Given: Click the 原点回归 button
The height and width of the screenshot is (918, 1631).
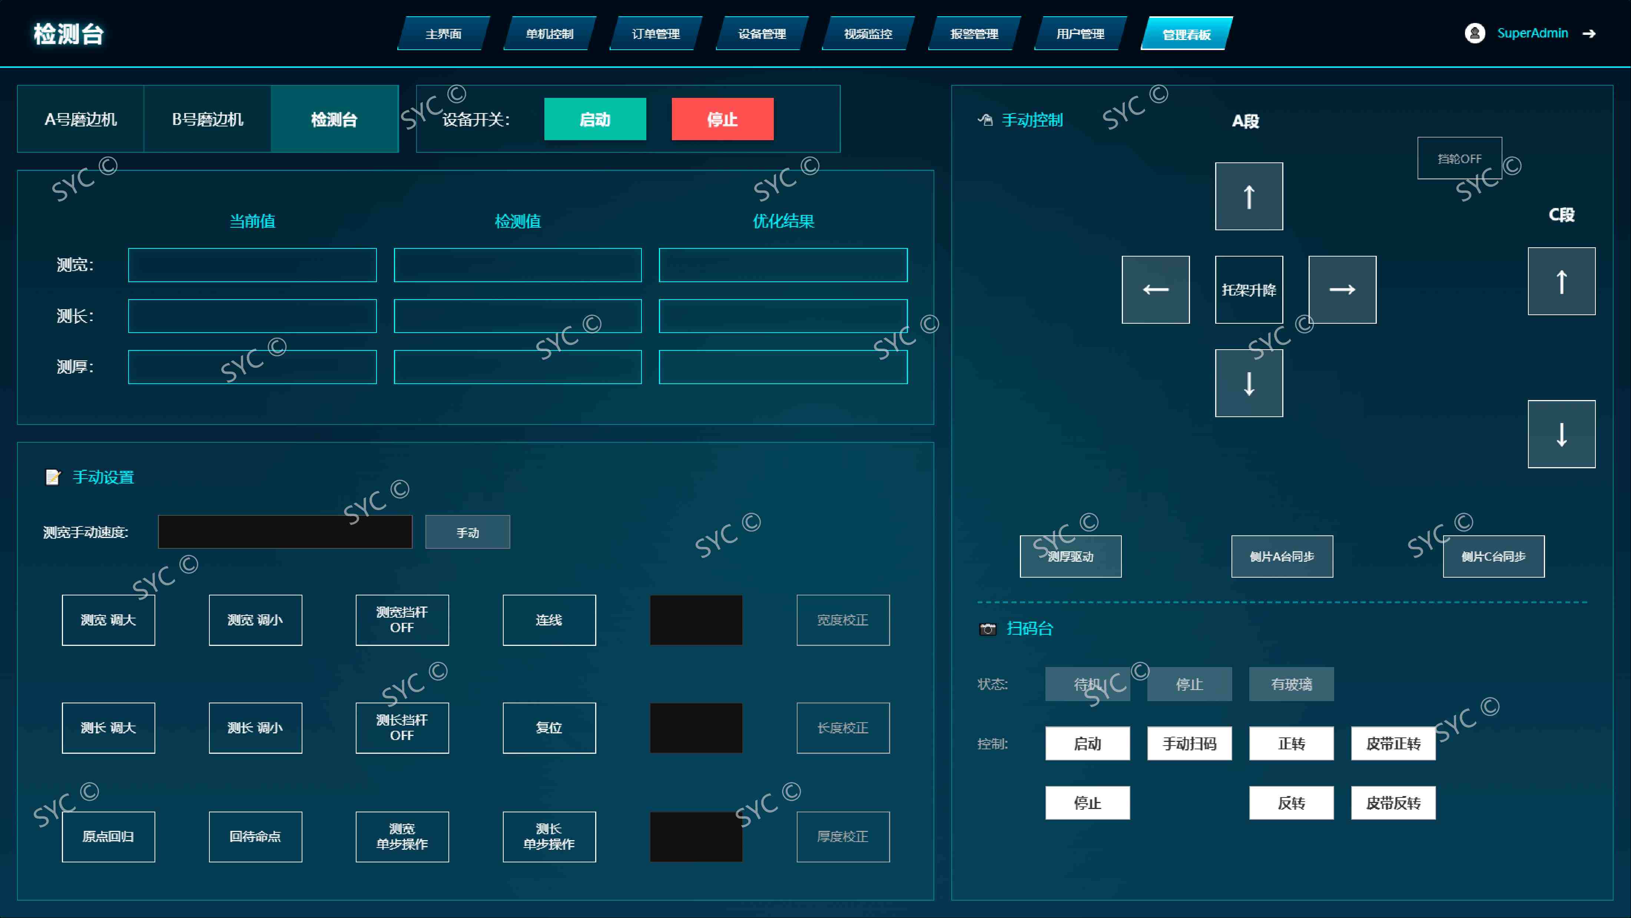Looking at the screenshot, I should click(x=108, y=837).
